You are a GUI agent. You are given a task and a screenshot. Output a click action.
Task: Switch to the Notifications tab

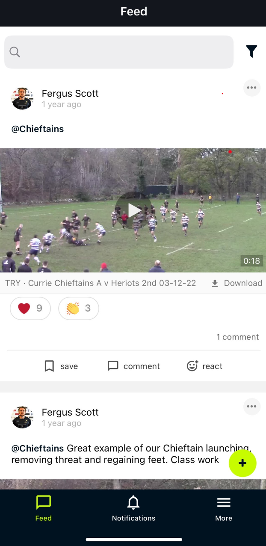133,509
